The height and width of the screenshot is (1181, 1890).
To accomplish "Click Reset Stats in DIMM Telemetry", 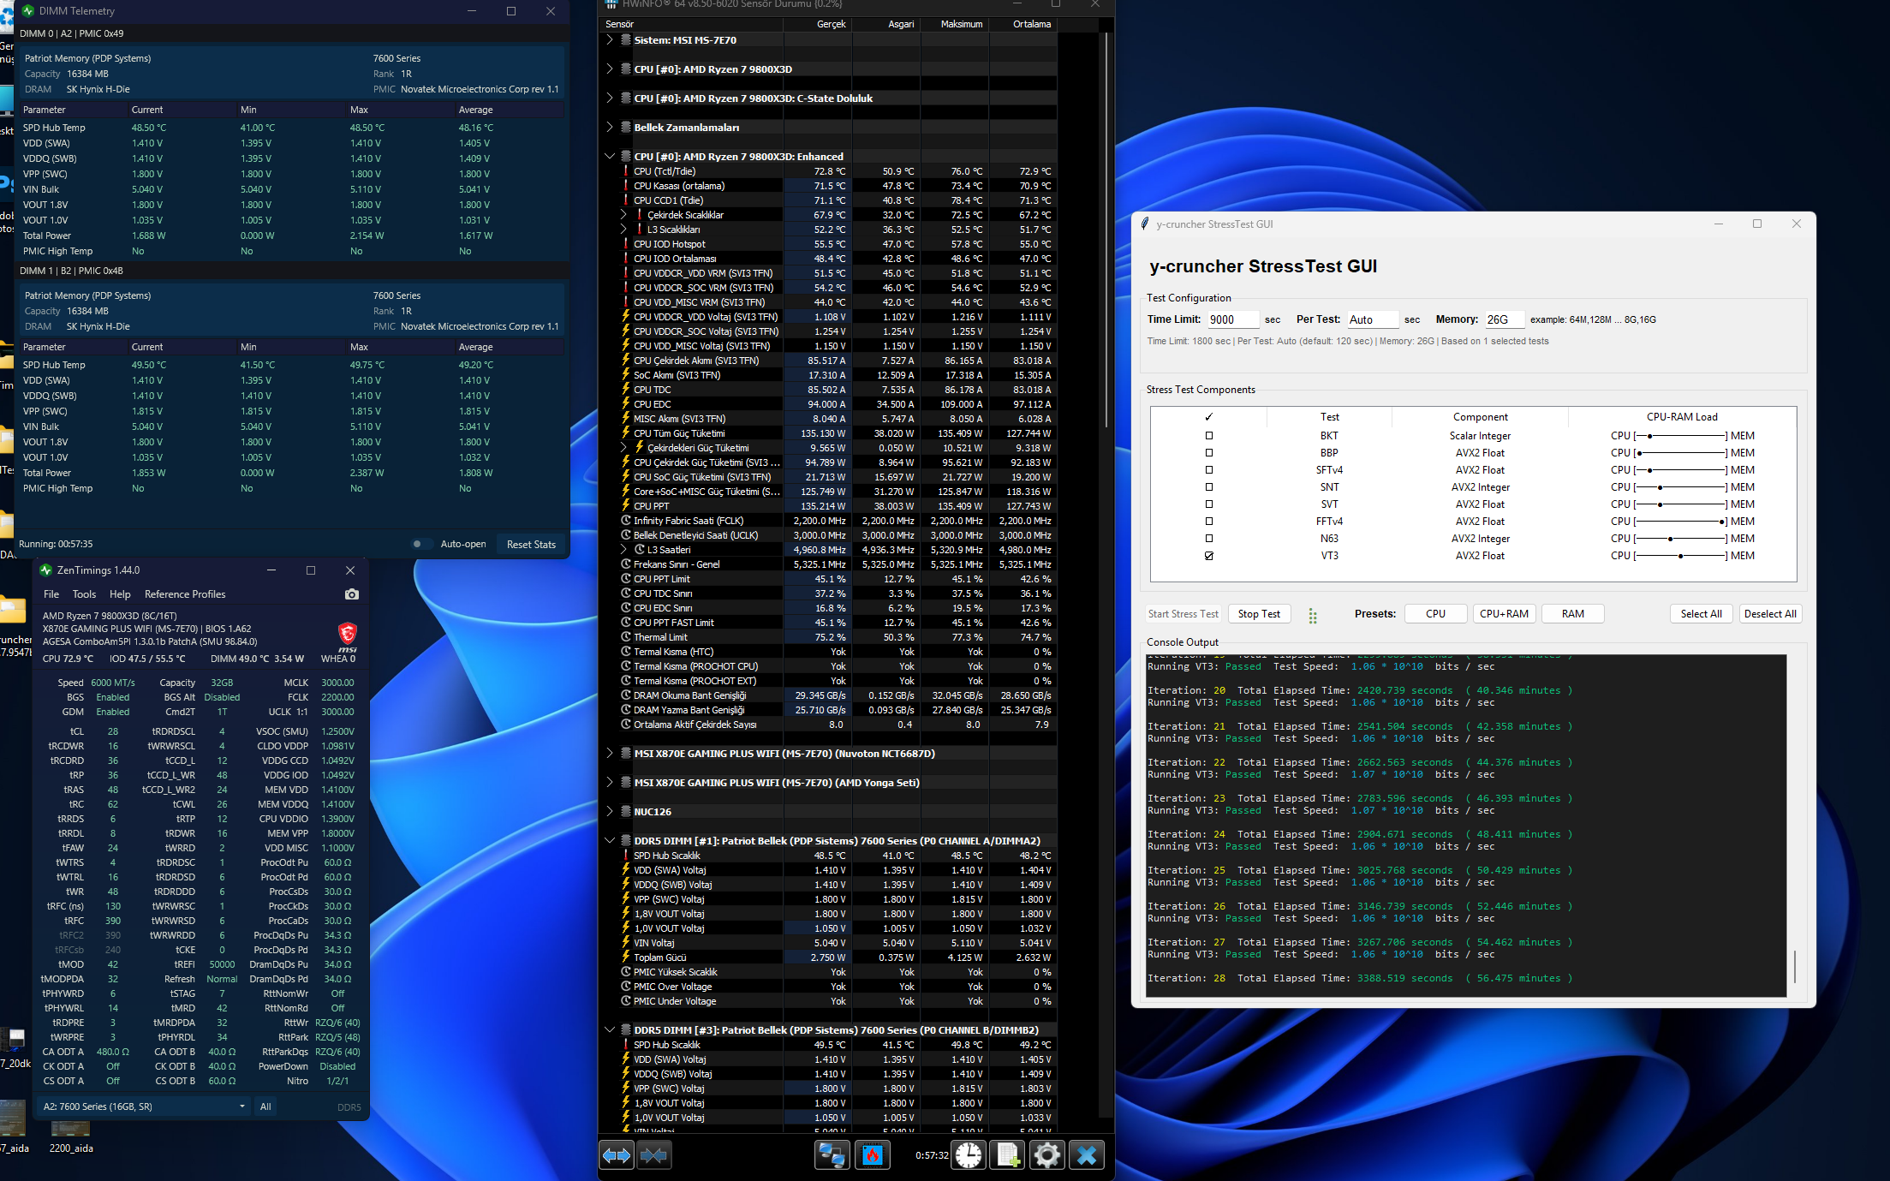I will pos(531,545).
